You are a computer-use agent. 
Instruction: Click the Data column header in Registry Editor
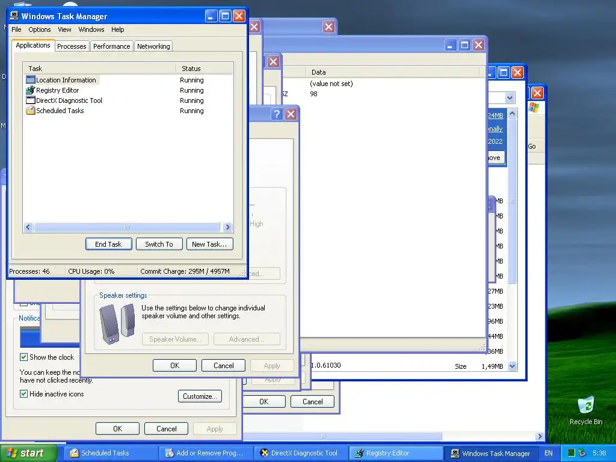click(392, 72)
